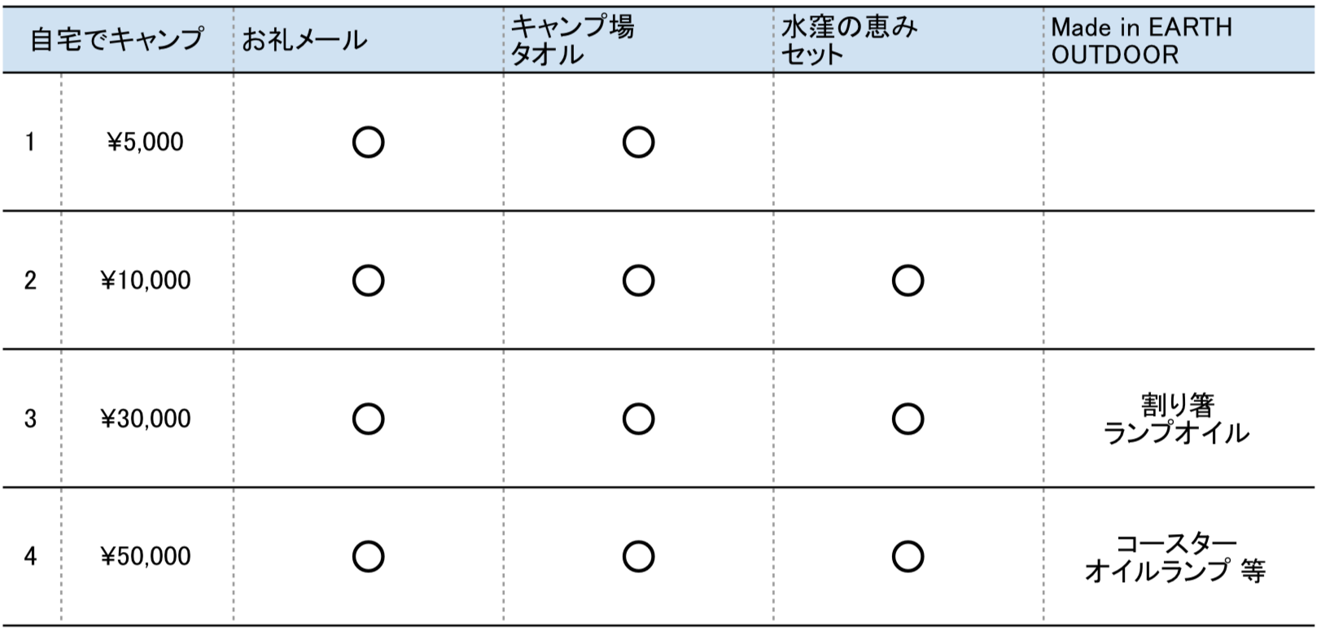This screenshot has width=1330, height=635.
Task: Select the 水窪の恵みセット circle in the ¥50,000 row
Action: tap(908, 557)
